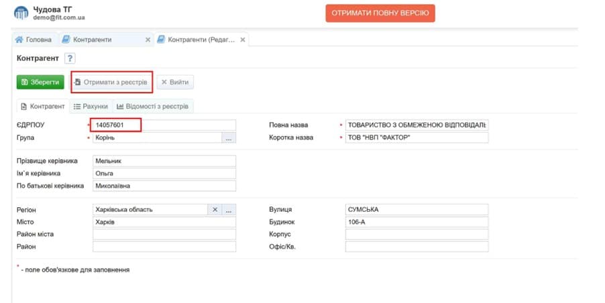This screenshot has height=303, width=605.
Task: Go to the Головна tab
Action: 33,40
